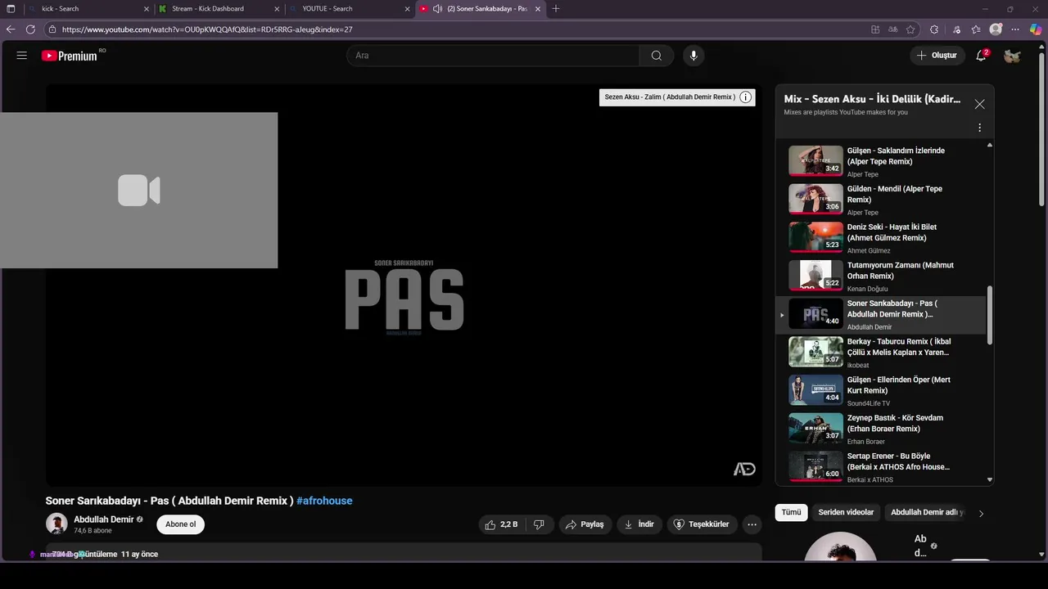Go to YouTube Premium home logo
The image size is (1048, 589).
(x=70, y=56)
